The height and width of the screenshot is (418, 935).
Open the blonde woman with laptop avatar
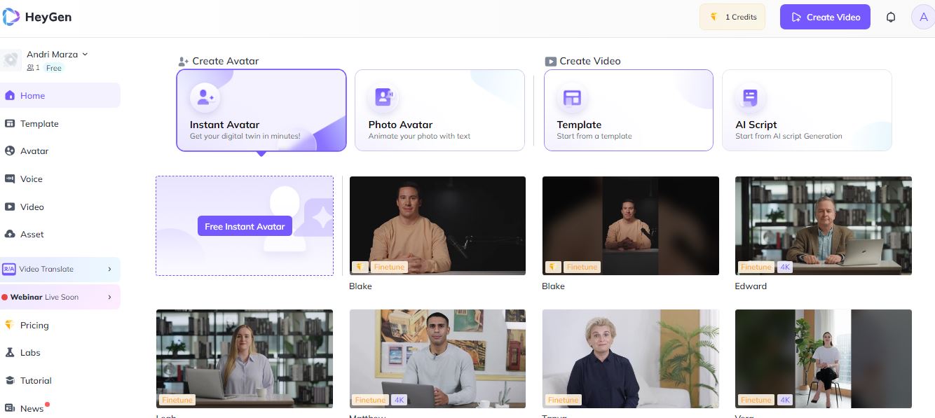245,358
